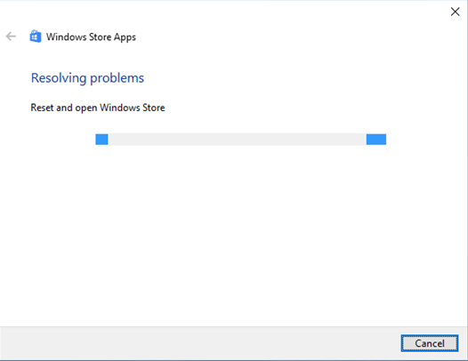Click the Windows Store Apps bag icon
468x361 pixels.
point(36,36)
